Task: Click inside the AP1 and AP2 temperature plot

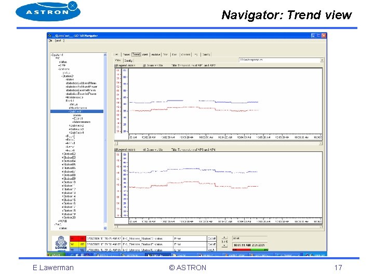Action: point(225,101)
